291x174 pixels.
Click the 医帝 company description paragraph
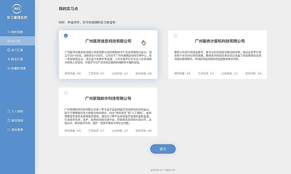[x=108, y=57]
